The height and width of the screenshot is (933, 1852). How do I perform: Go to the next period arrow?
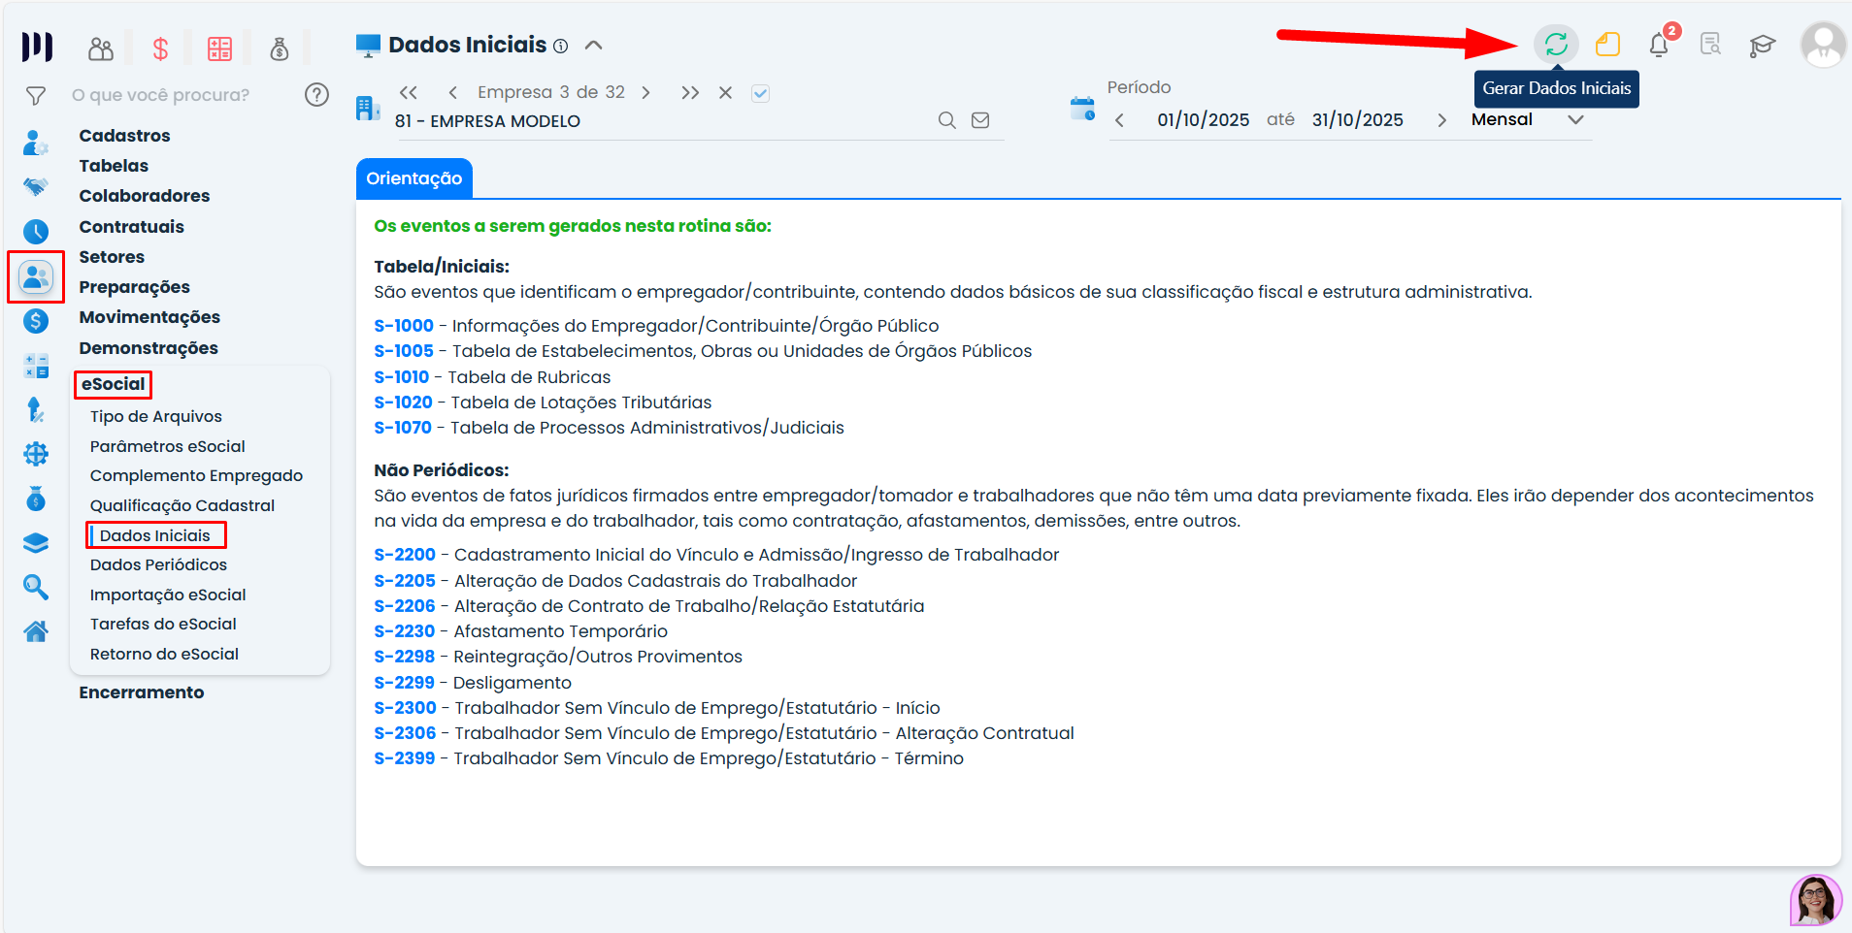[1441, 120]
